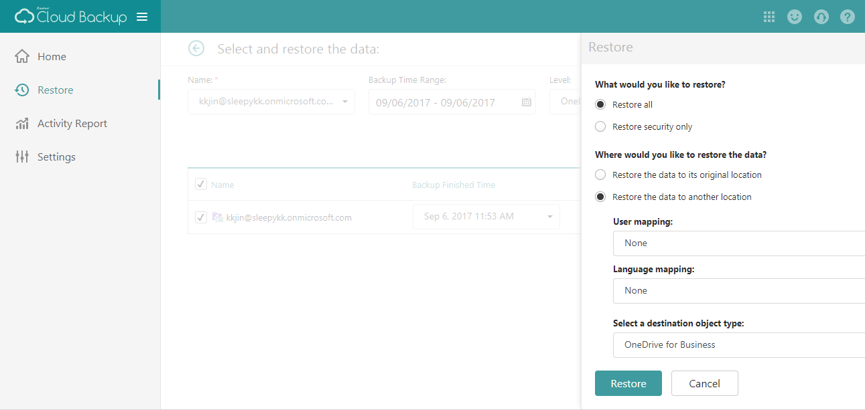Click the kkjin@sleepykk.onmicrosoft.com row name
This screenshot has width=865, height=410.
click(x=289, y=217)
